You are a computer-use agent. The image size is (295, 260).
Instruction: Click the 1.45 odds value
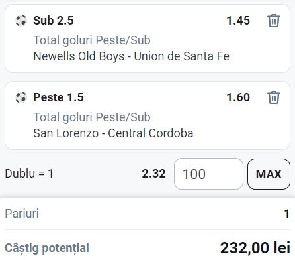(x=238, y=21)
